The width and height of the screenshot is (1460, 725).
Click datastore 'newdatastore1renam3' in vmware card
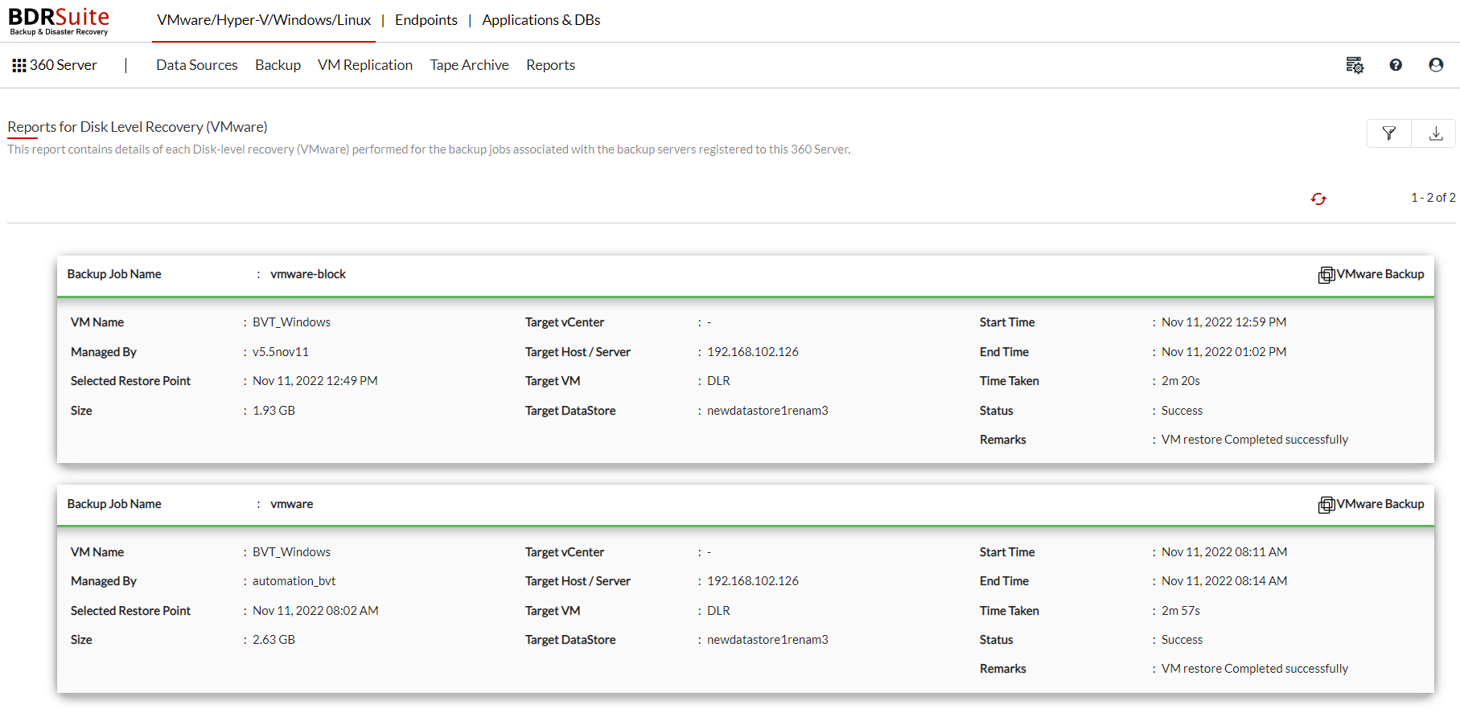pyautogui.click(x=767, y=640)
